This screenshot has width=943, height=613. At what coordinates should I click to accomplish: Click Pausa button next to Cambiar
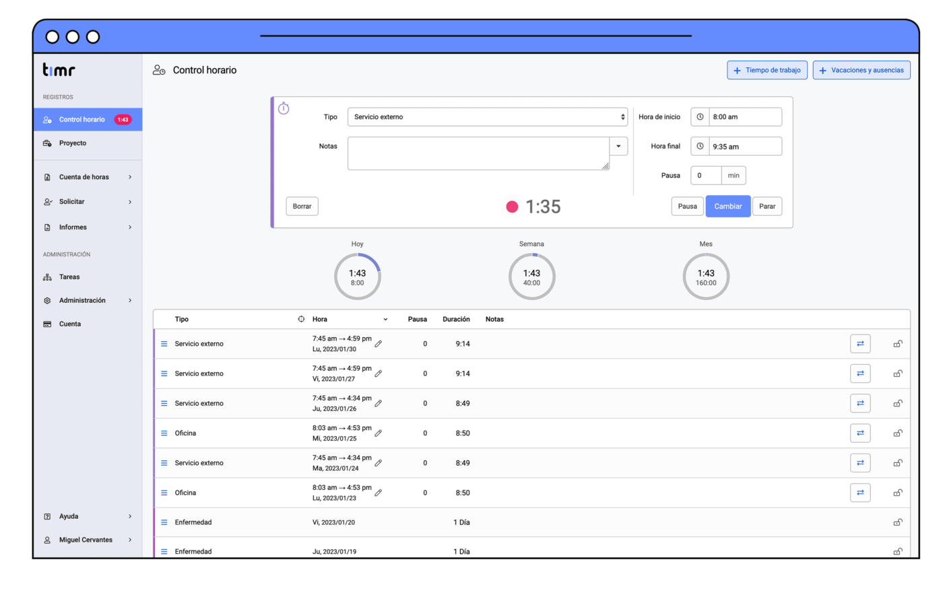[x=687, y=207]
